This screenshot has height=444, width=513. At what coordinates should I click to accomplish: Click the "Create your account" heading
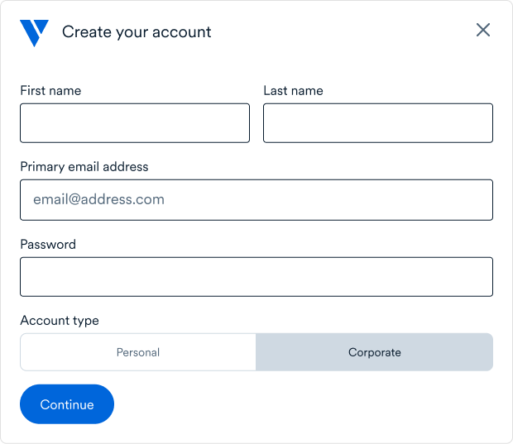pos(137,32)
